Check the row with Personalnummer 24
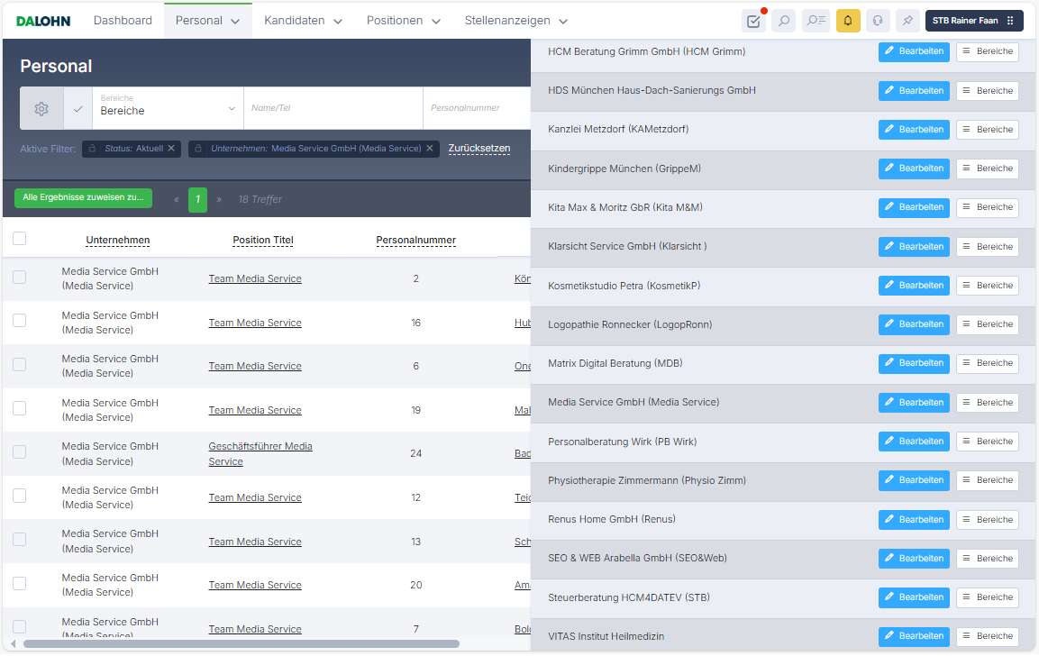1039x656 pixels. tap(20, 452)
